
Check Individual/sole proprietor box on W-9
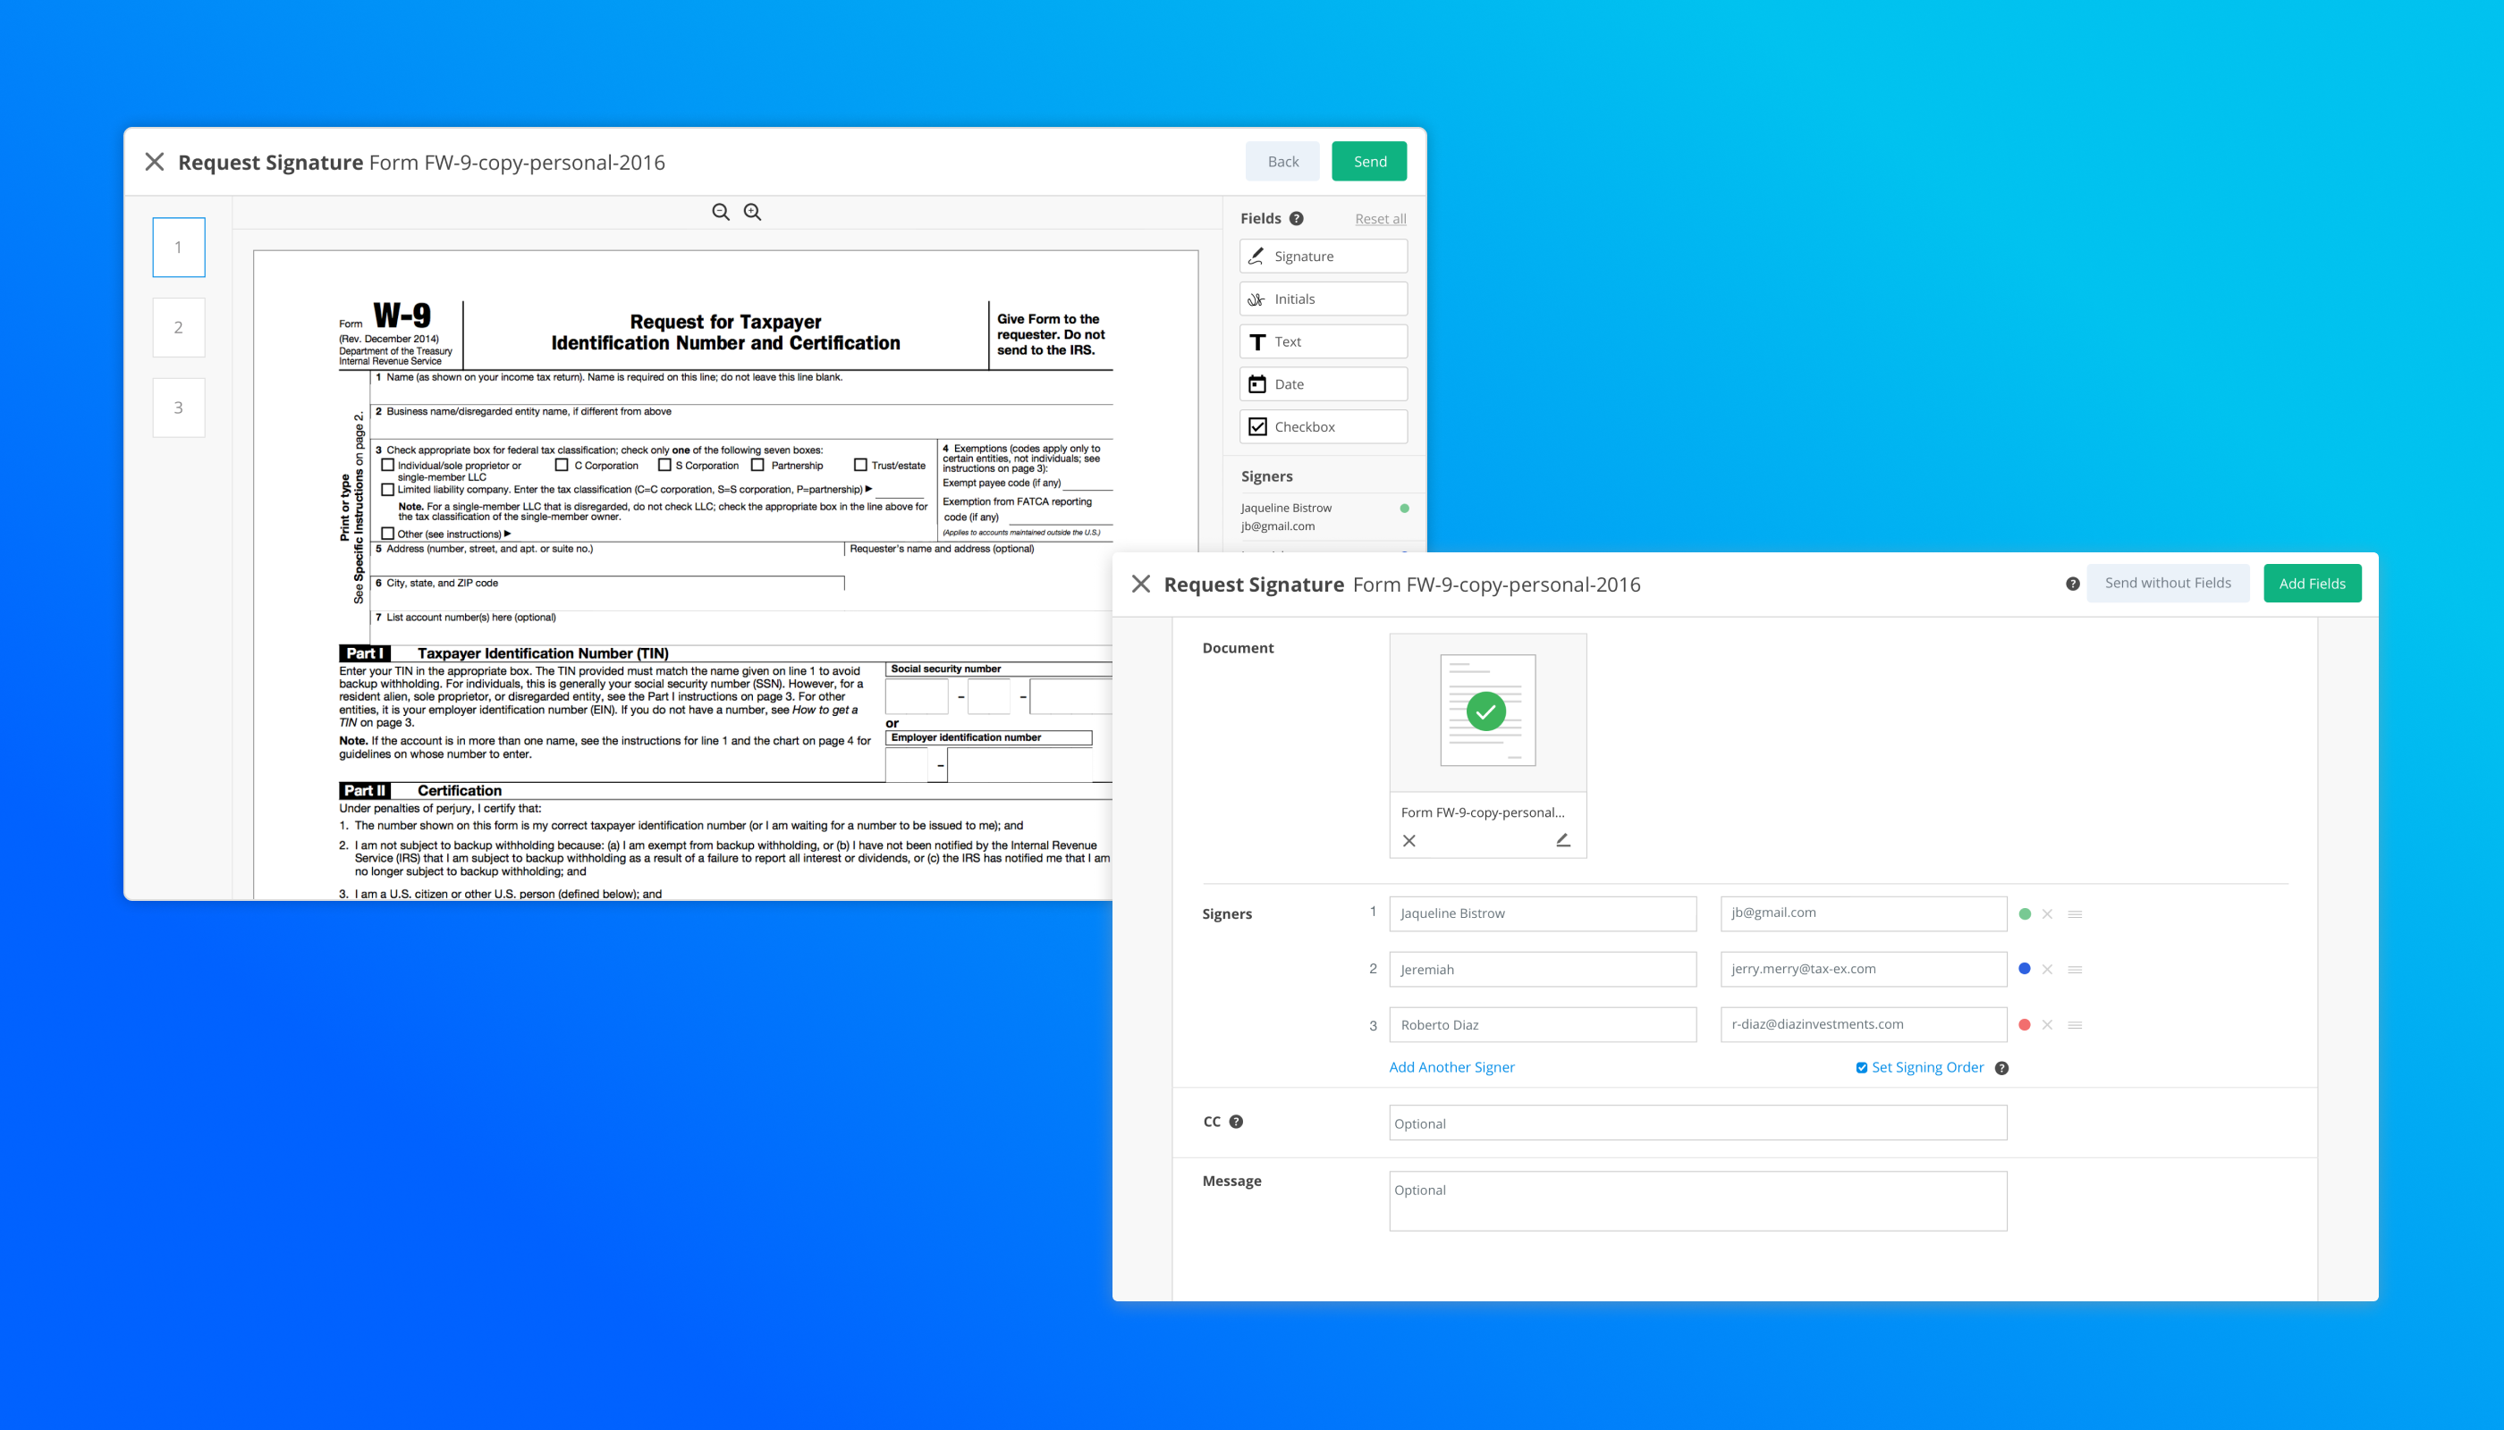click(x=388, y=466)
